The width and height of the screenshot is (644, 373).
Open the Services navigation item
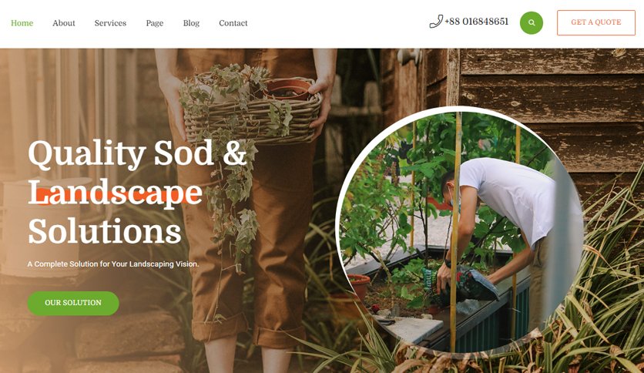(110, 23)
